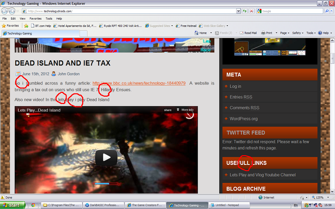Open Google Chrome from quick launch
This screenshot has height=209, width=335.
tap(33, 205)
